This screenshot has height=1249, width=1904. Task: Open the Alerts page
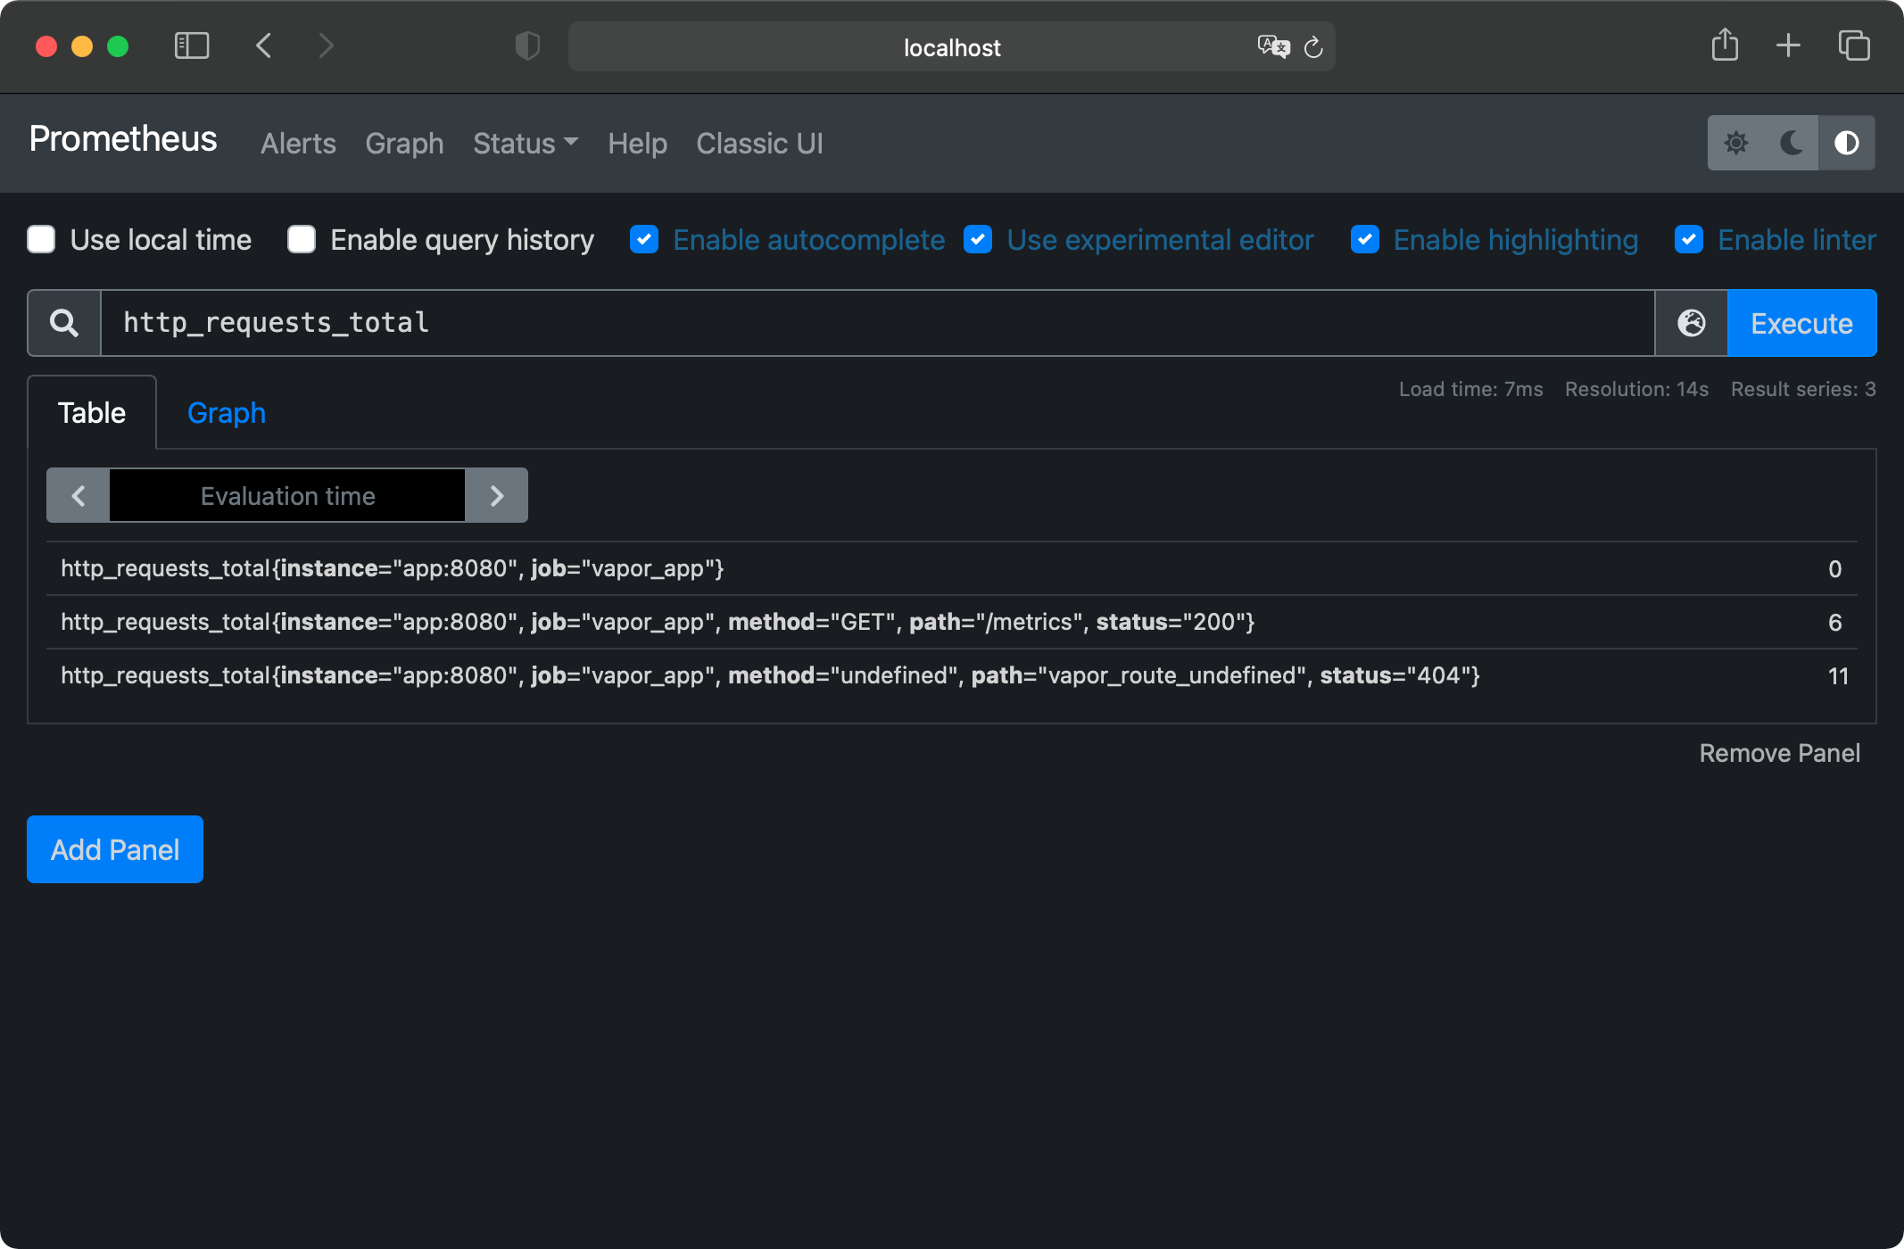[x=298, y=143]
